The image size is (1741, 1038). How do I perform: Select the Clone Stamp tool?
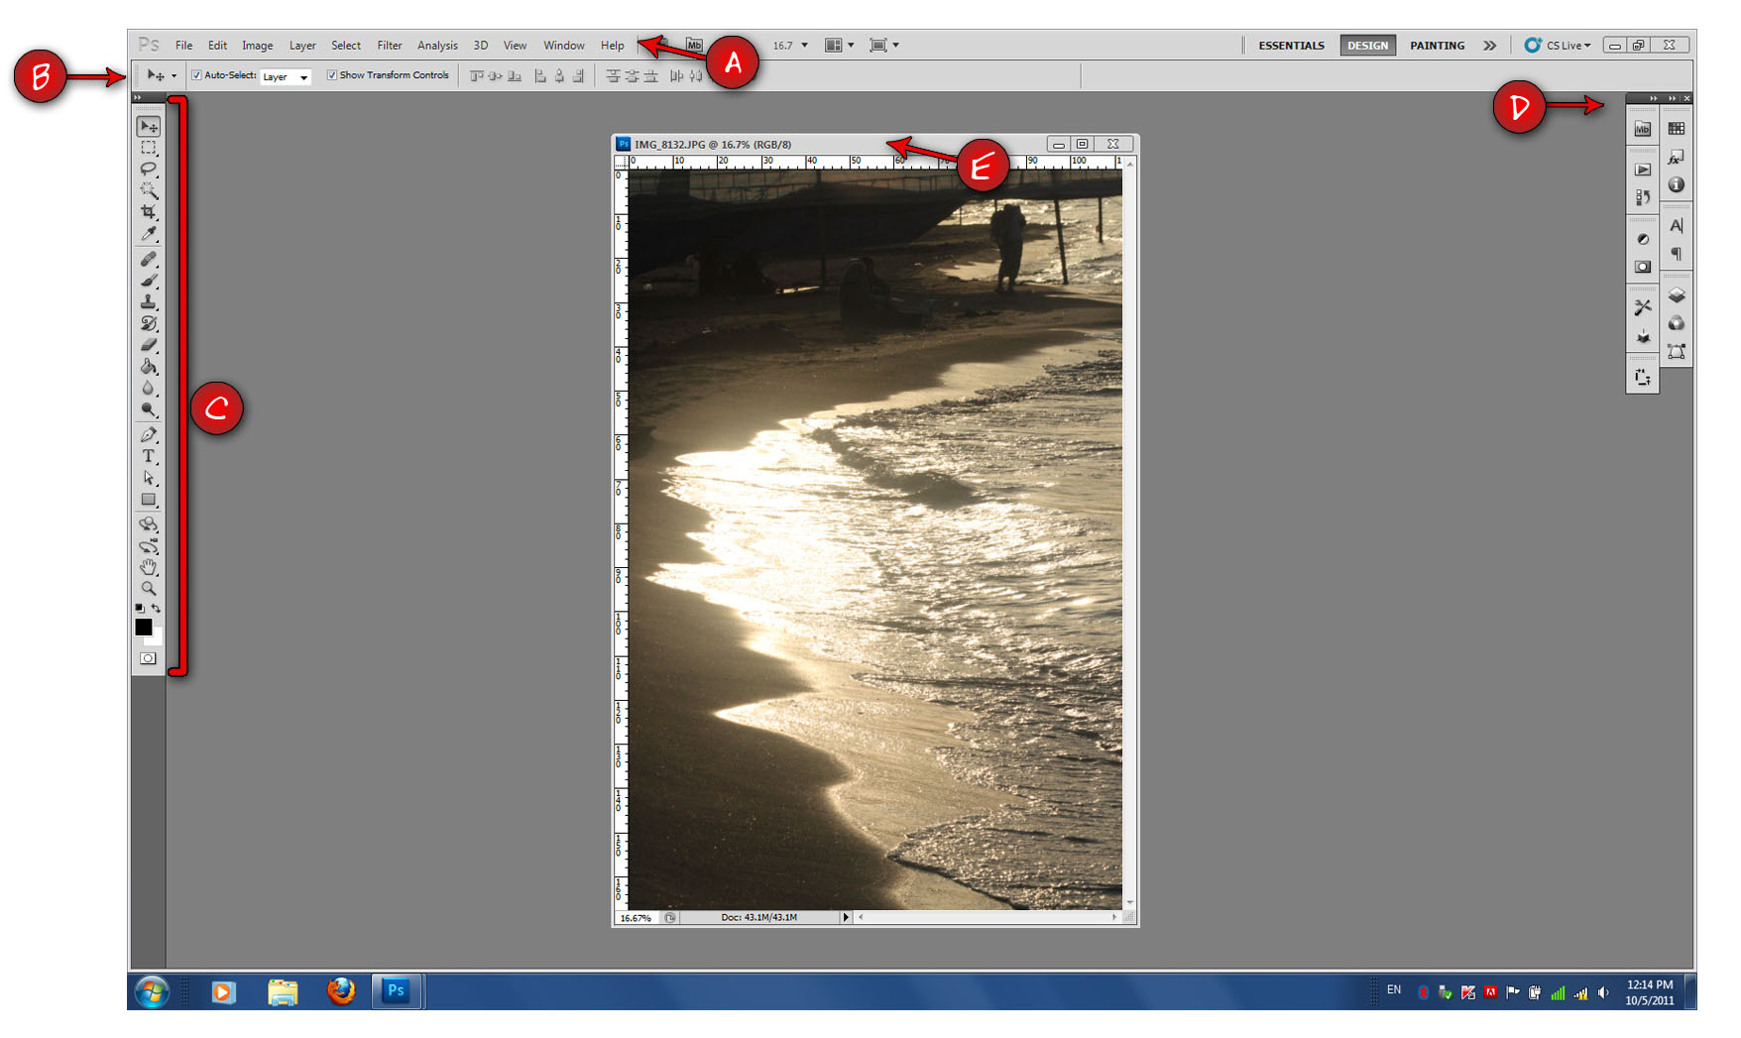(x=149, y=301)
